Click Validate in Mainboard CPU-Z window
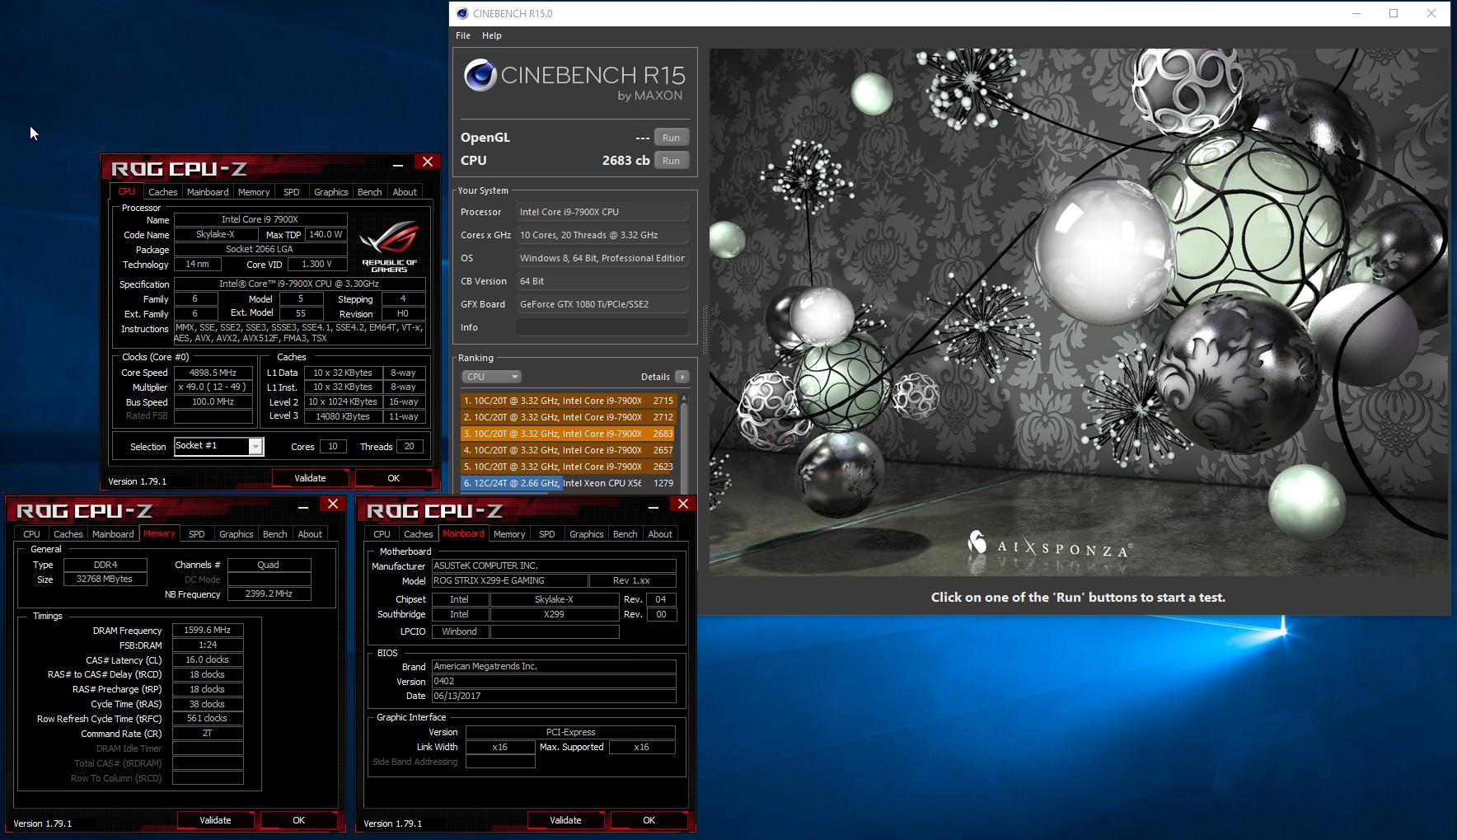Image resolution: width=1457 pixels, height=840 pixels. (566, 819)
